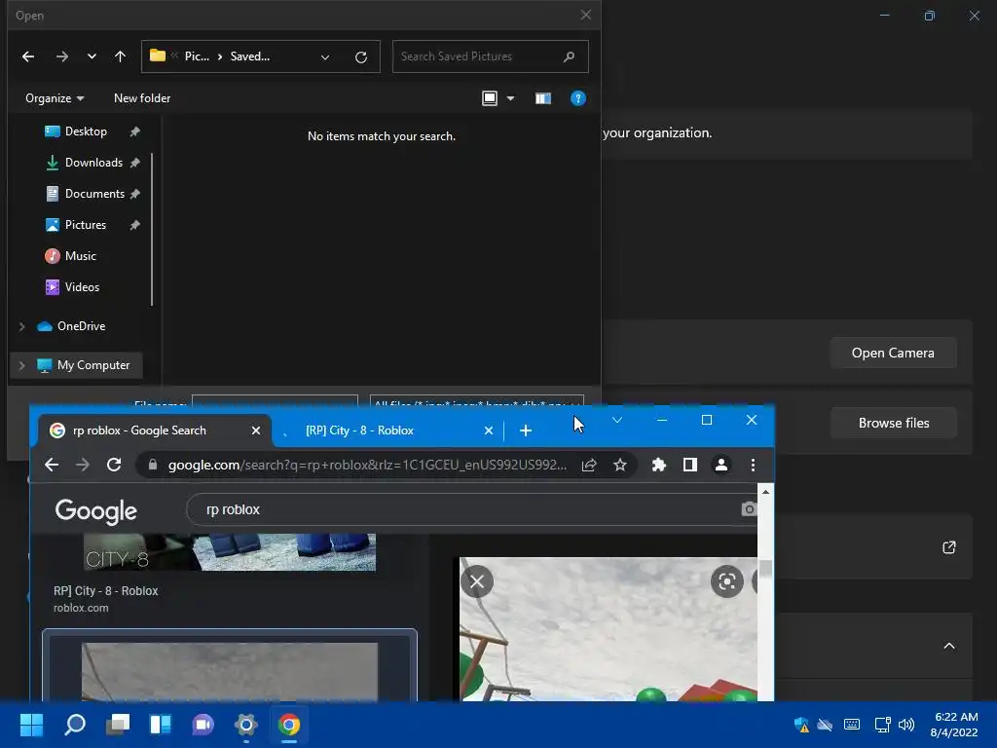Open Widgets from the taskbar
This screenshot has width=997, height=748.
coord(161,725)
